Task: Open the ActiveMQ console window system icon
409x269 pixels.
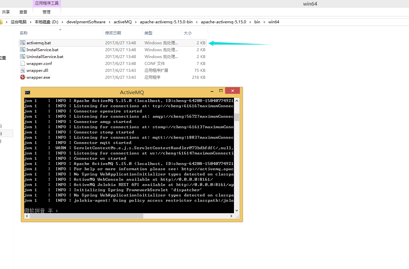Action: click(28, 92)
